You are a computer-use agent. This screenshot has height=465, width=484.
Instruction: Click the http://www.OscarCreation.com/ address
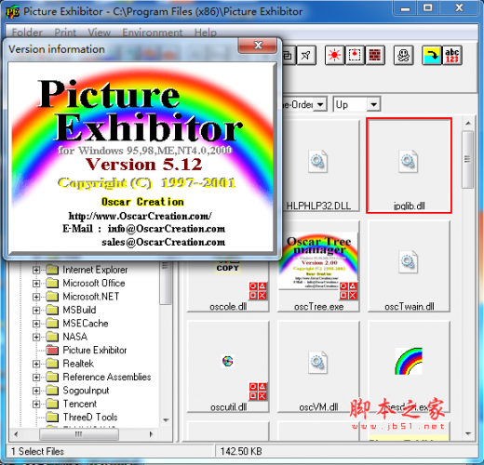click(x=141, y=216)
